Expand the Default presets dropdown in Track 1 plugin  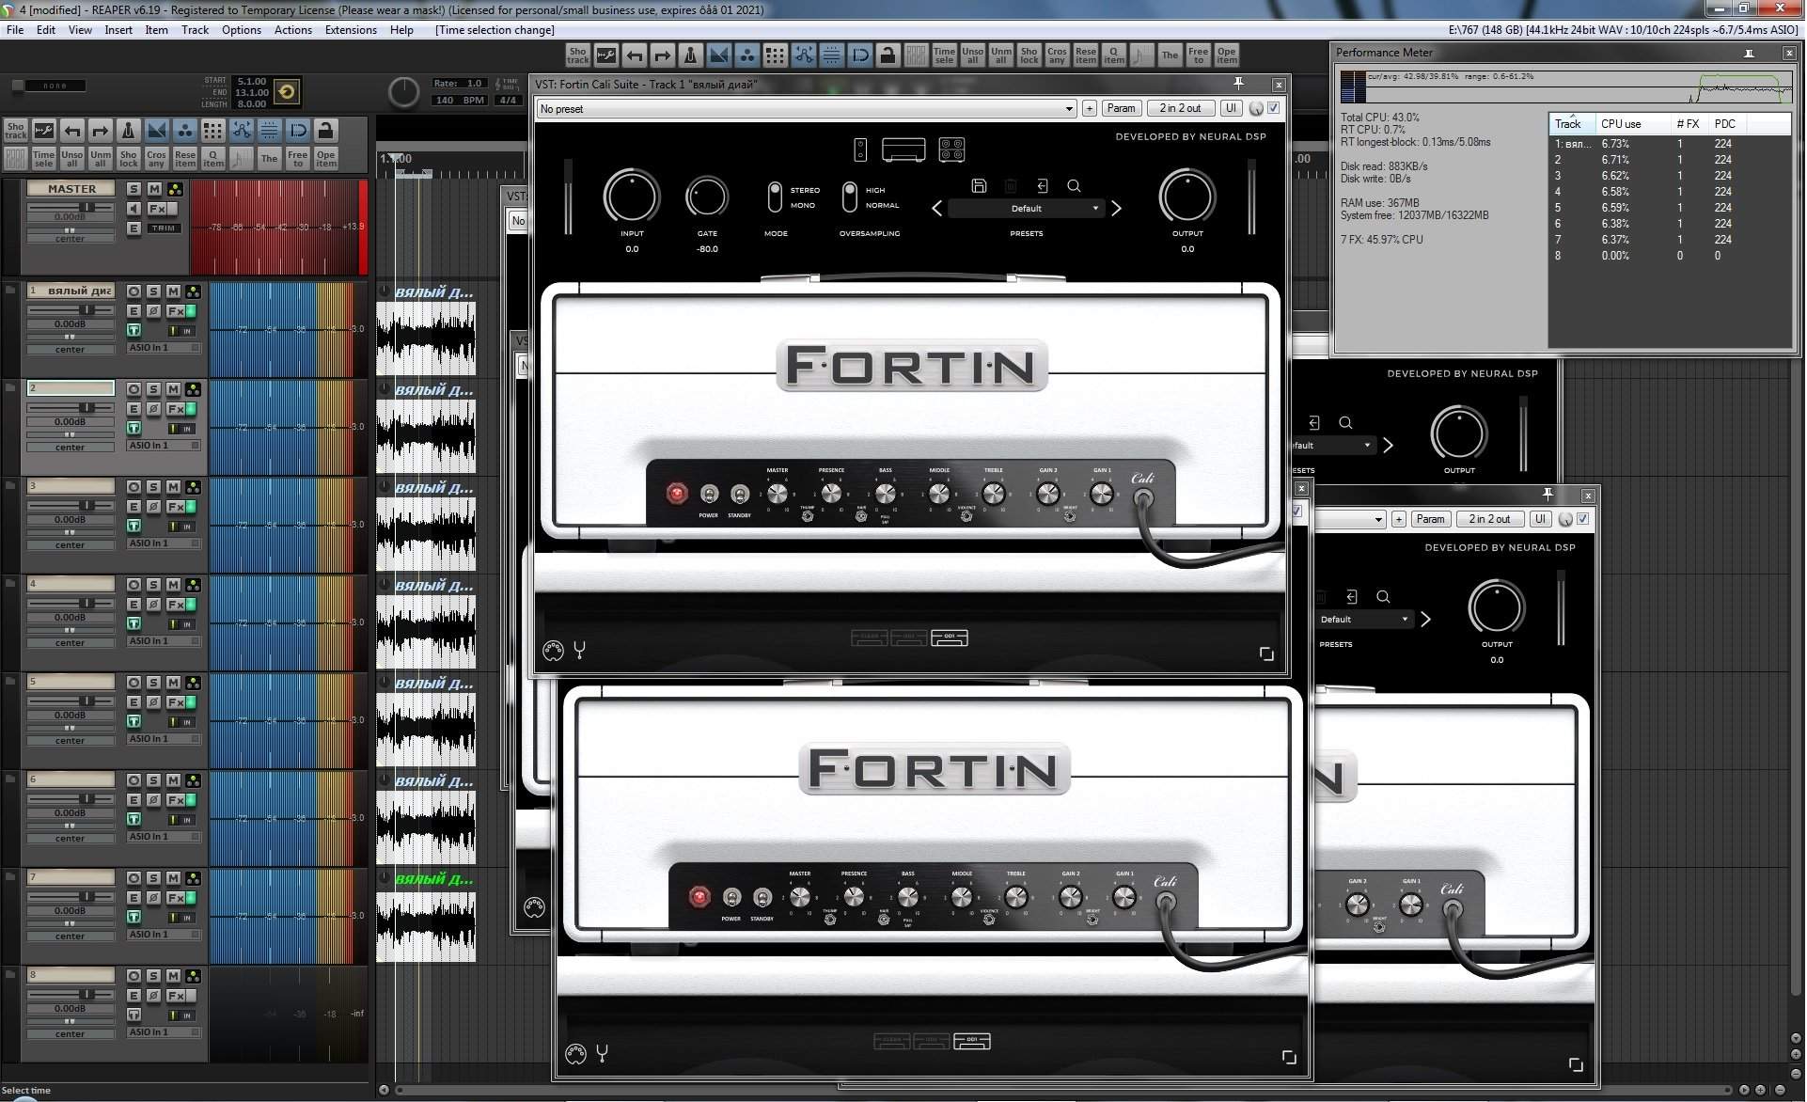[1027, 209]
